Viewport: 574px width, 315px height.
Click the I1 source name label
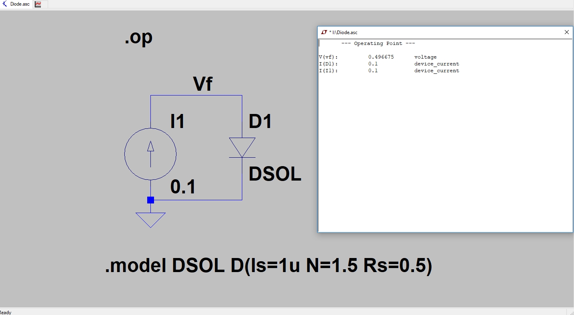point(177,121)
